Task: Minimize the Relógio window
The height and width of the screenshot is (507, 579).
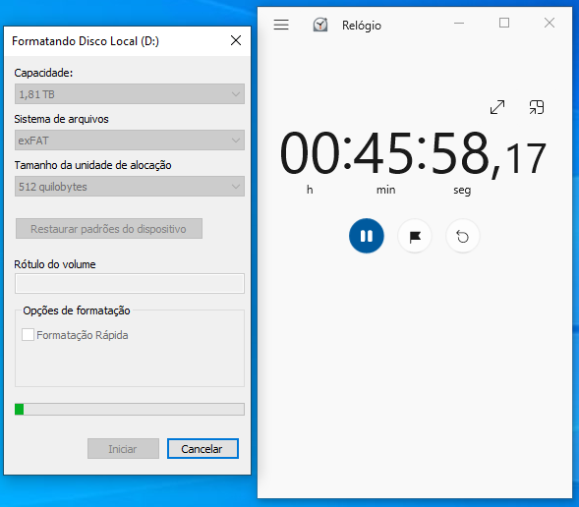Action: [x=459, y=23]
